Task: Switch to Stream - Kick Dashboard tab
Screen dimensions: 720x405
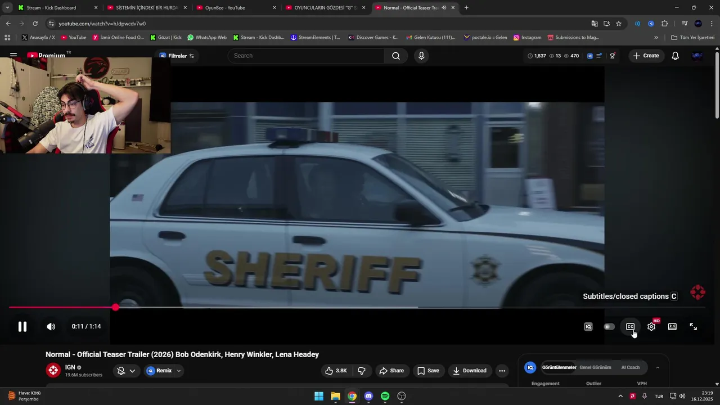Action: pyautogui.click(x=56, y=8)
